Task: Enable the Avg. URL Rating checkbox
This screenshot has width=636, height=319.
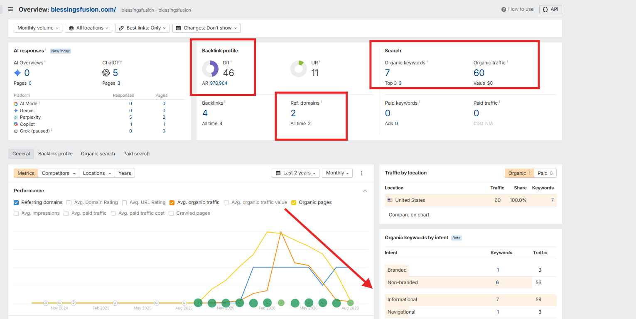Action: click(x=125, y=203)
